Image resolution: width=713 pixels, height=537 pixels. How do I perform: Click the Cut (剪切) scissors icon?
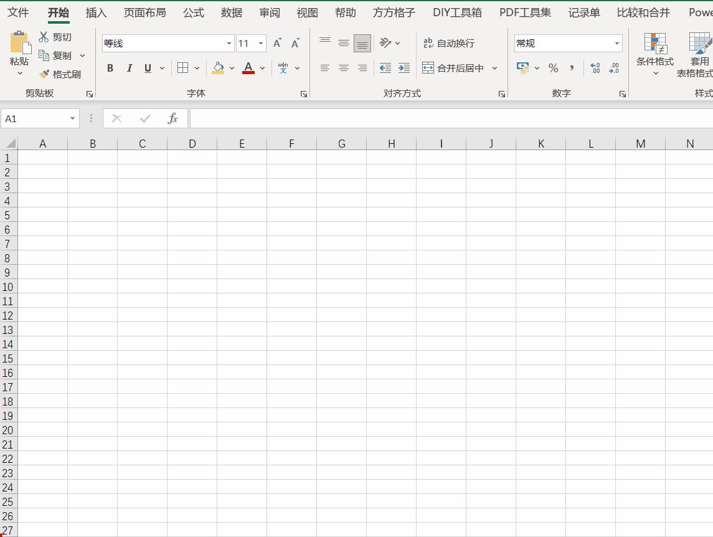(x=44, y=37)
